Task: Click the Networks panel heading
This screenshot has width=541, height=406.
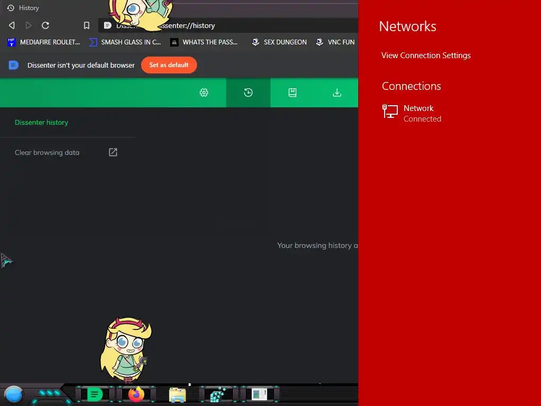Action: (x=407, y=26)
